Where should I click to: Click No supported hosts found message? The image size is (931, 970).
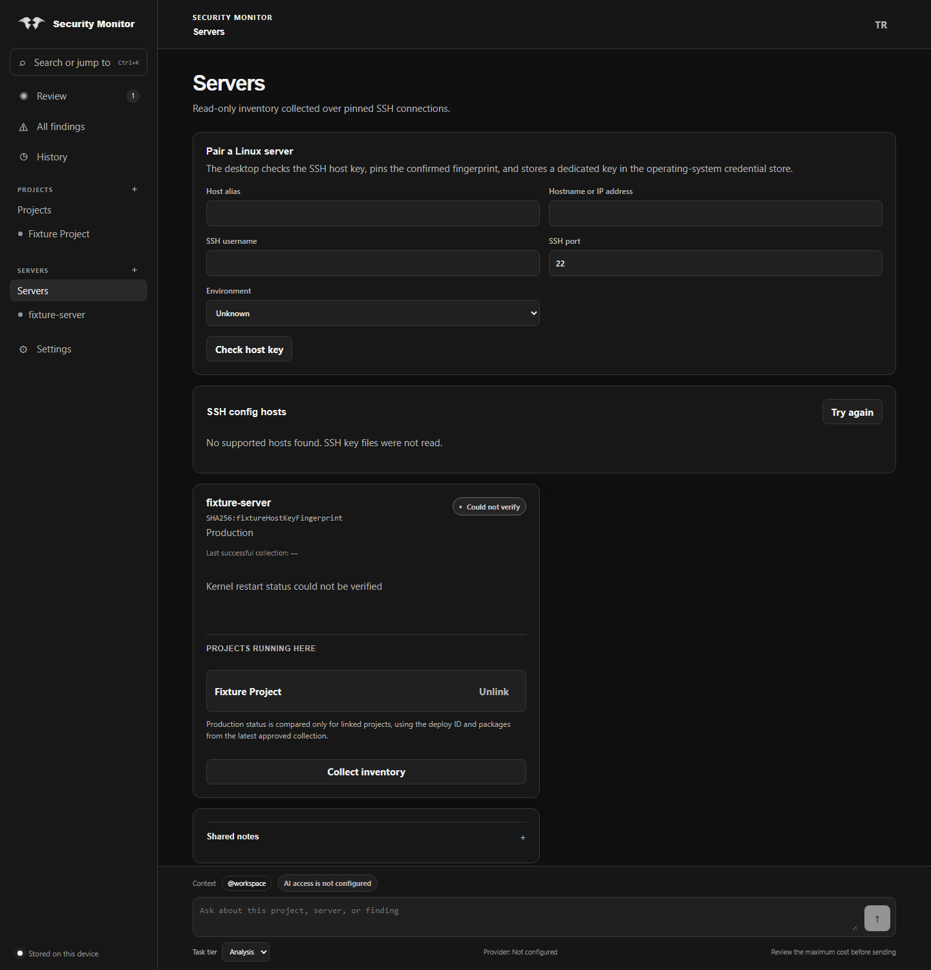(x=325, y=443)
